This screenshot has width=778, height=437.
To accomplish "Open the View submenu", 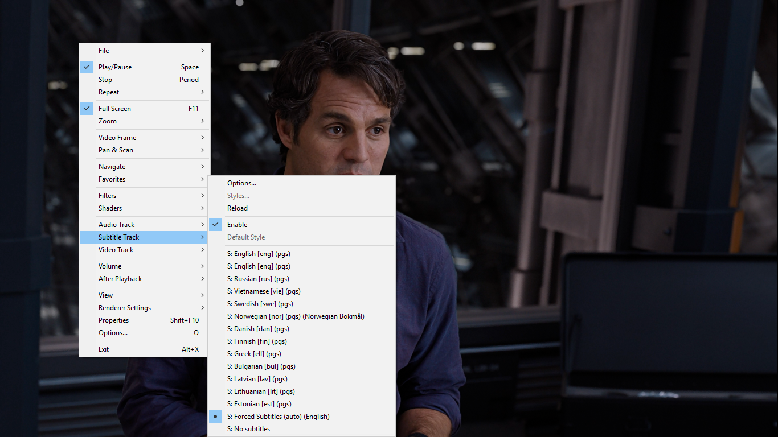I will click(144, 295).
